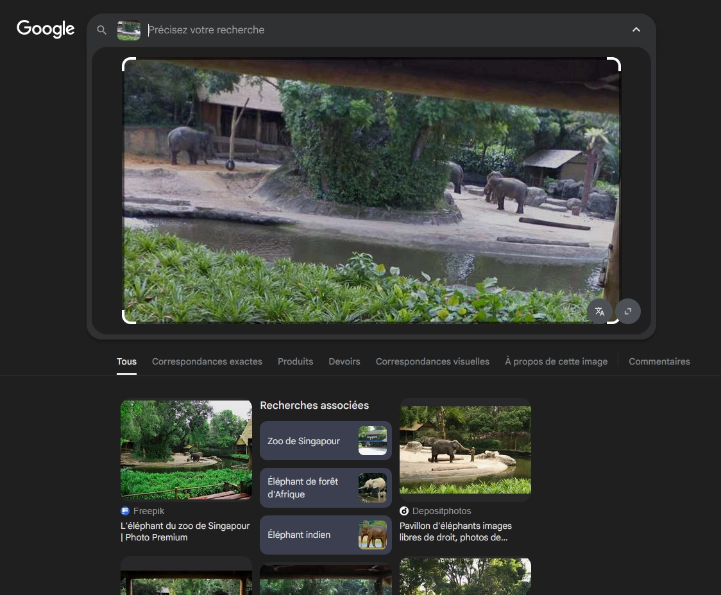Switch to Correspondances exactes tab
The height and width of the screenshot is (595, 721).
coord(207,361)
